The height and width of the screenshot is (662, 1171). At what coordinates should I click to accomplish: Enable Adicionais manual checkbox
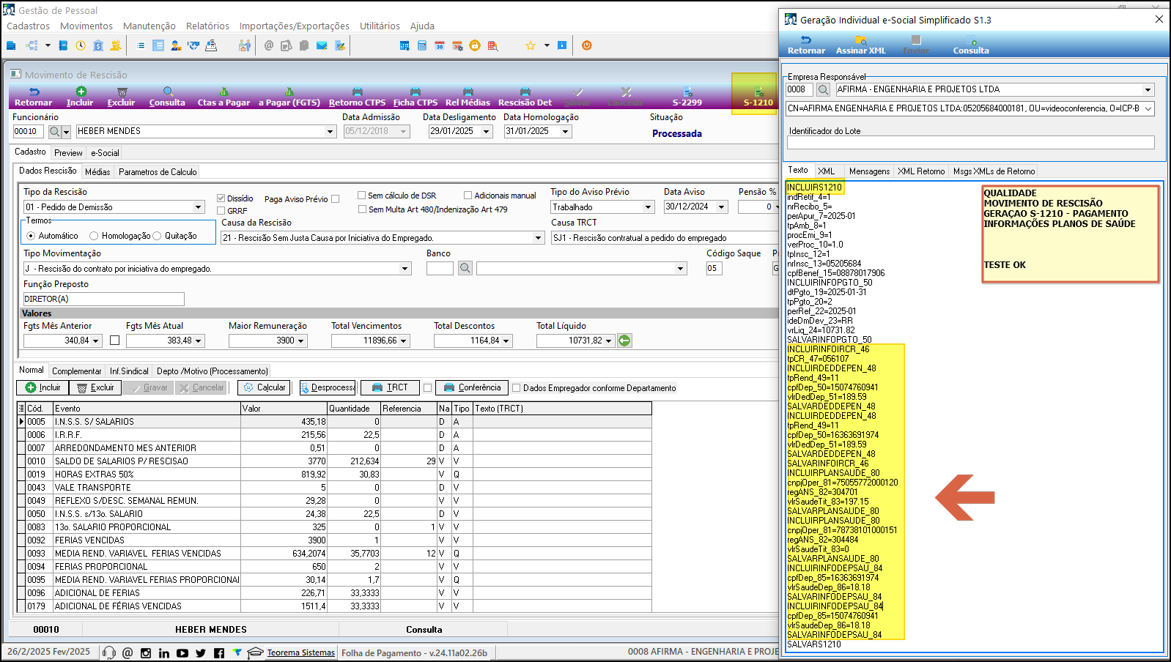[x=468, y=196]
